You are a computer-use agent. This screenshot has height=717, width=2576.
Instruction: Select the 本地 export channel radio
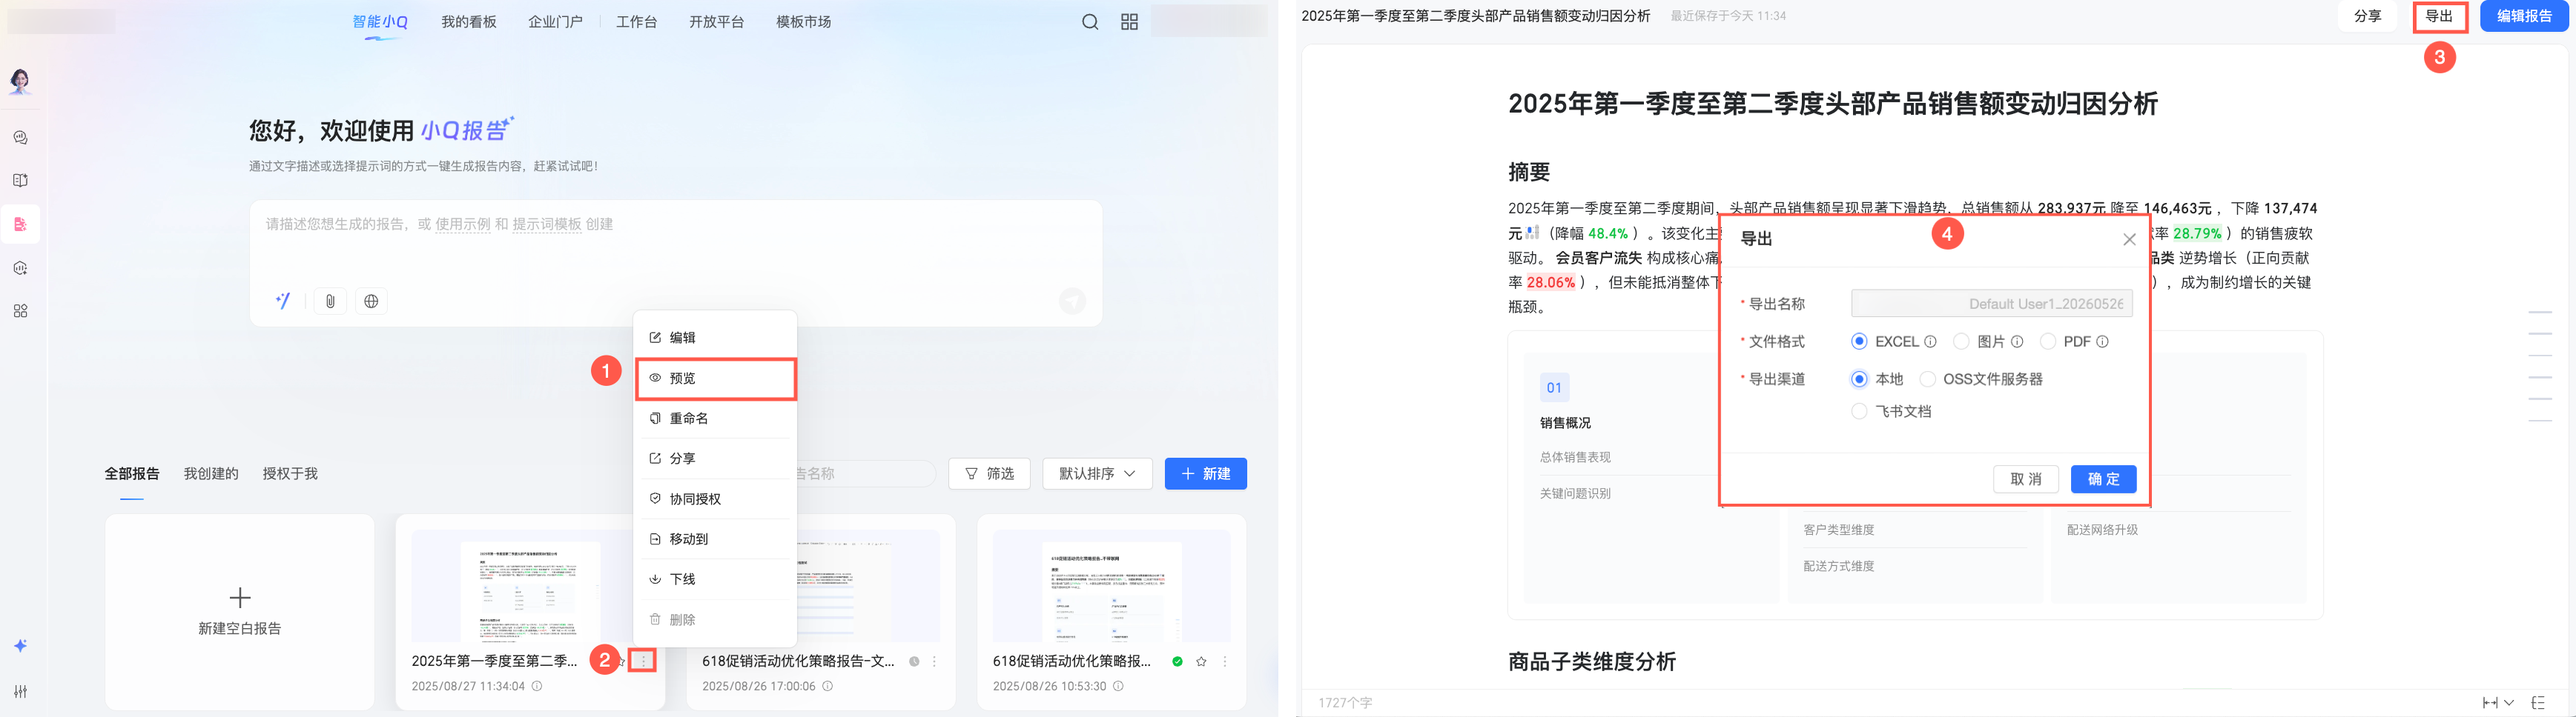pyautogui.click(x=1859, y=379)
